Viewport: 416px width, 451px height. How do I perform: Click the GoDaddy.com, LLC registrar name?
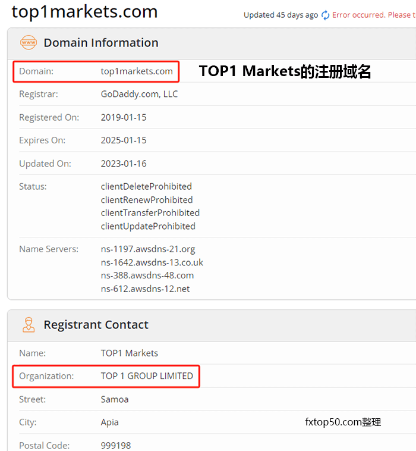139,94
